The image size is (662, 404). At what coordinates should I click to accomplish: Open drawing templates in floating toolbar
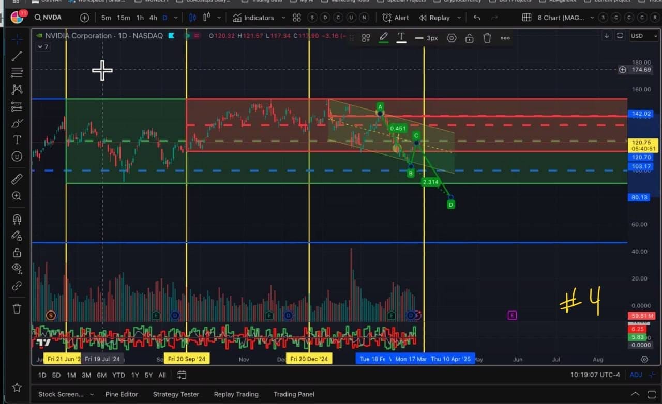(x=366, y=38)
